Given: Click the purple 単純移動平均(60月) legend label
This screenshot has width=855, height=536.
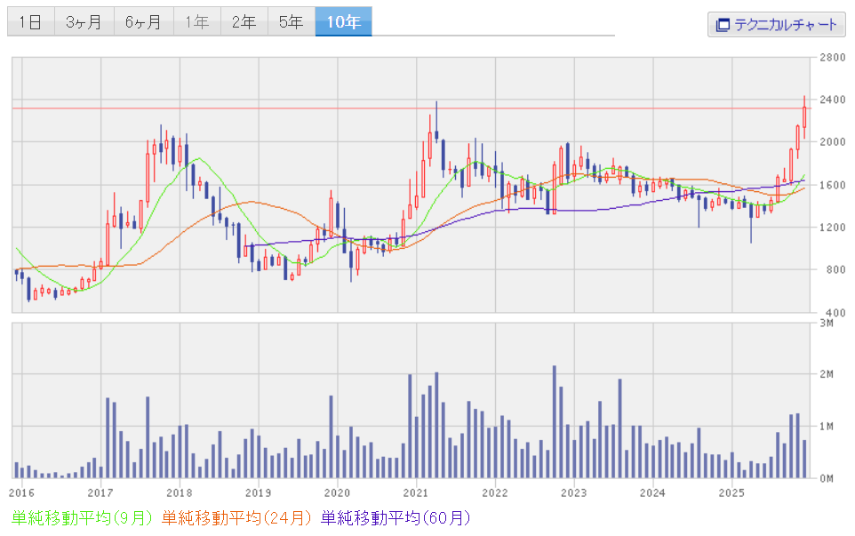Looking at the screenshot, I should click(395, 517).
